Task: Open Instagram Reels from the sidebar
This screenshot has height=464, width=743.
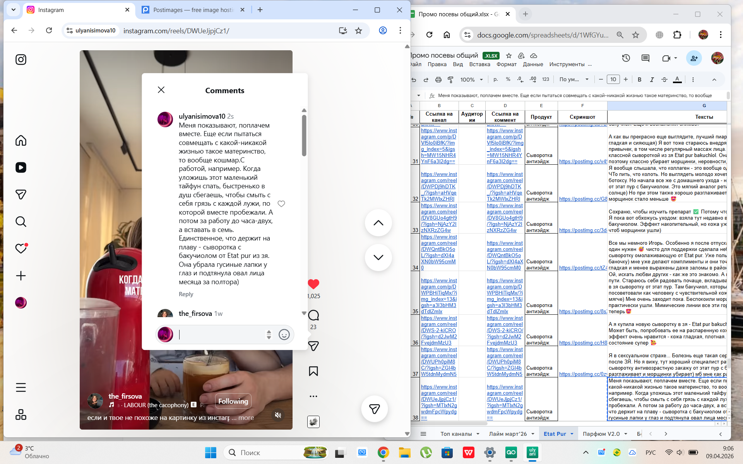Action: [21, 167]
